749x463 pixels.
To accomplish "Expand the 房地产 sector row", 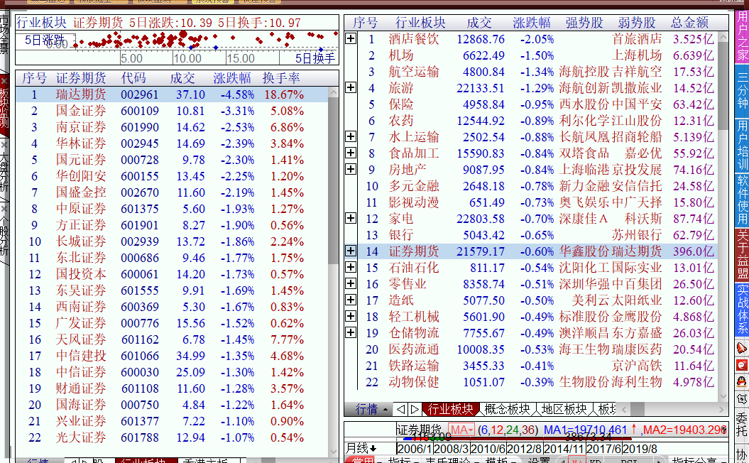I will (351, 169).
